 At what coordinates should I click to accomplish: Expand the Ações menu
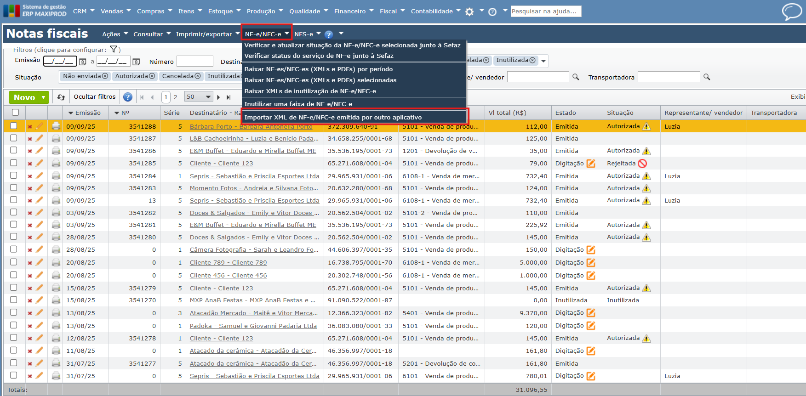tap(115, 34)
